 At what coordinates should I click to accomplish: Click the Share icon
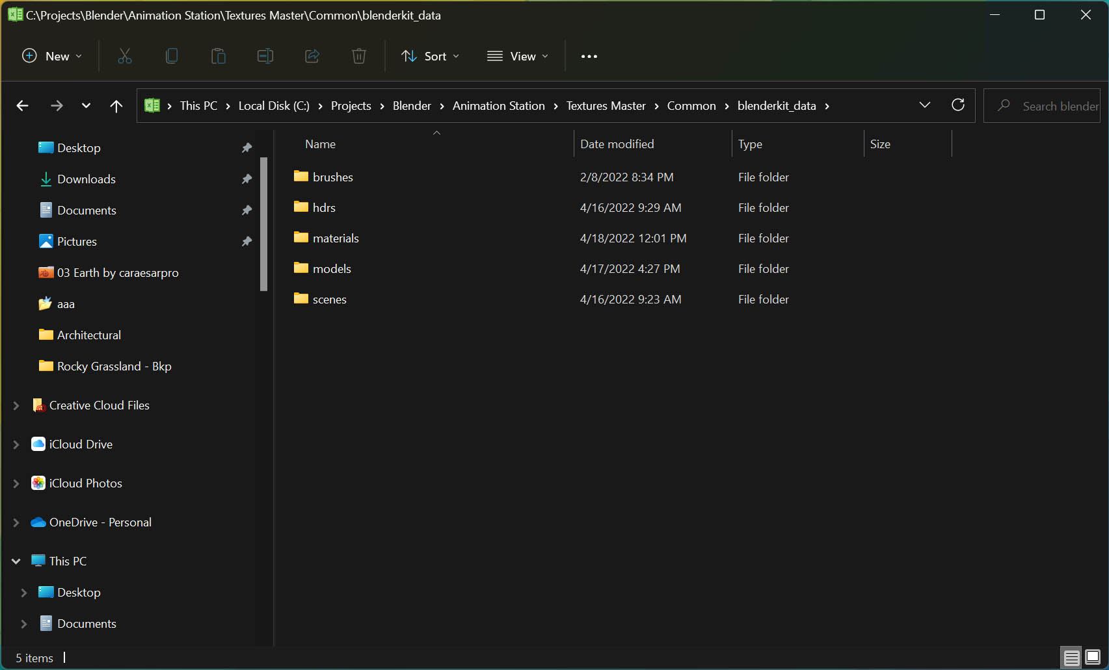coord(312,56)
